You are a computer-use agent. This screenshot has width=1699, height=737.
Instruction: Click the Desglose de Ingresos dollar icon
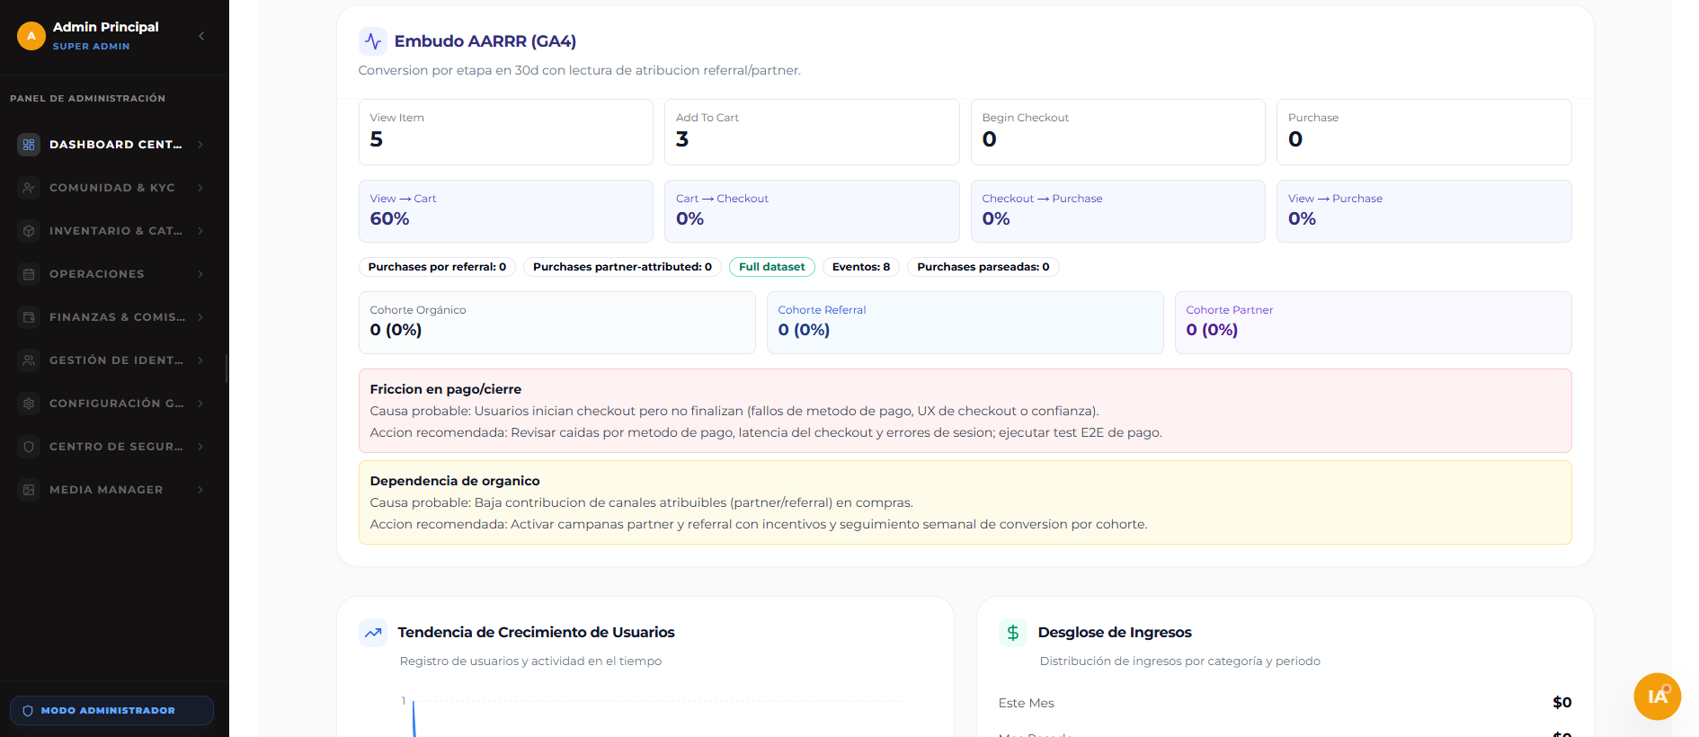[1013, 633]
